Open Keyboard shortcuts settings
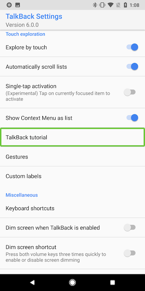The height and width of the screenshot is (291, 145). tap(72, 208)
